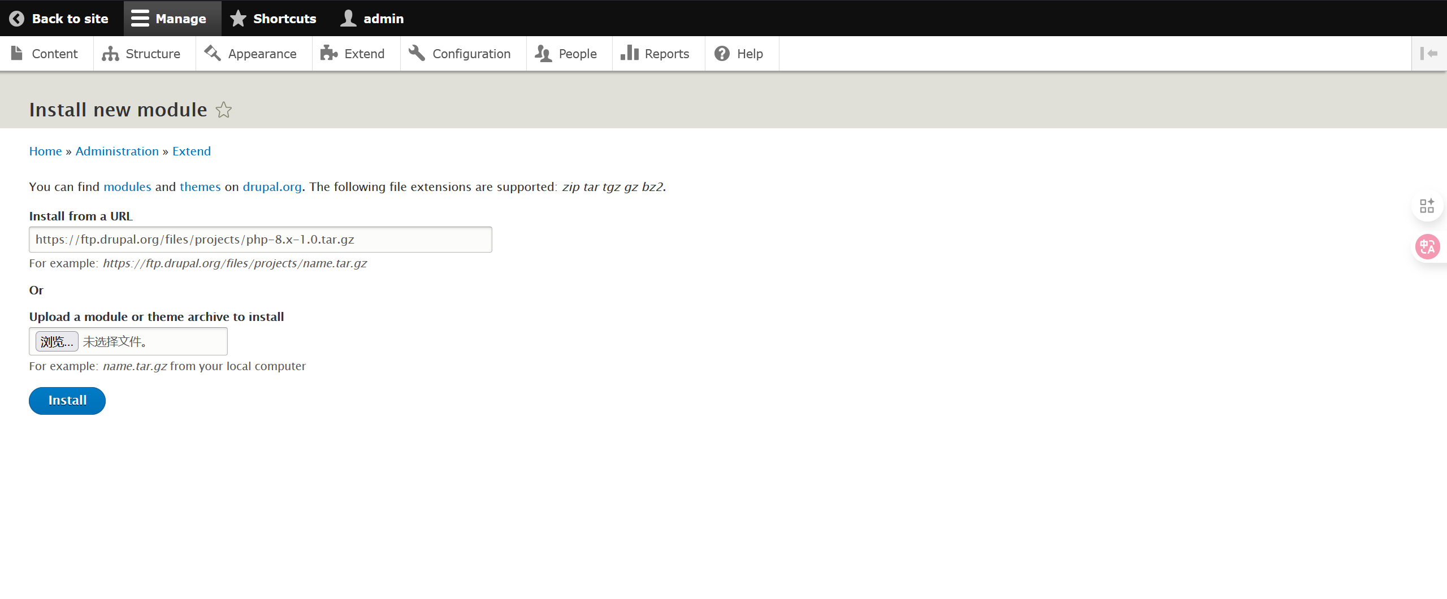The height and width of the screenshot is (599, 1447).
Task: Open the Appearance settings page
Action: [251, 54]
